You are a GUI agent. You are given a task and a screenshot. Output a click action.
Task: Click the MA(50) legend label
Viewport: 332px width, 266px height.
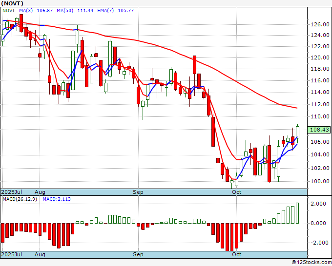click(x=65, y=10)
